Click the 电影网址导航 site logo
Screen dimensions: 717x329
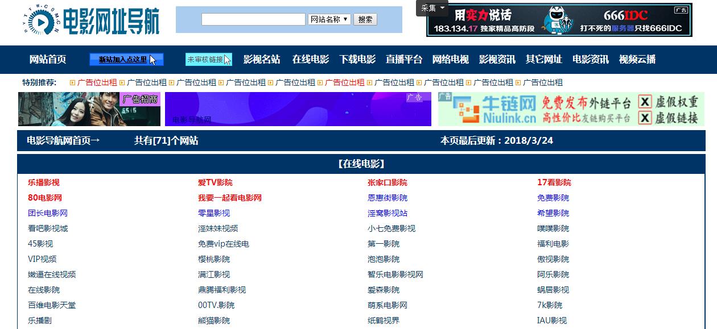coord(92,20)
